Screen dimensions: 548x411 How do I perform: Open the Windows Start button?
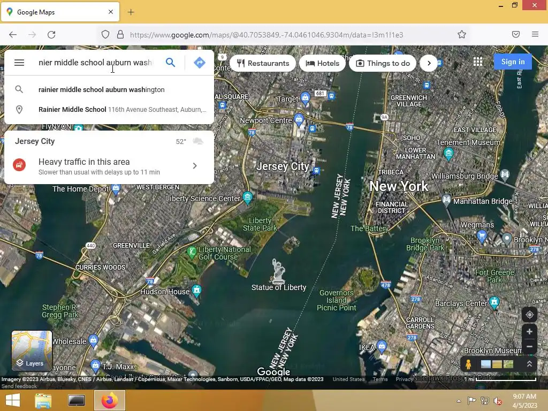(13, 400)
